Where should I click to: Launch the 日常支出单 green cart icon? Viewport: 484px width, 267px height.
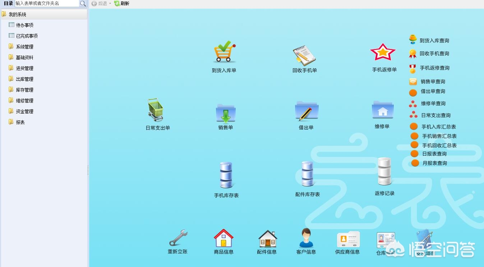point(156,110)
